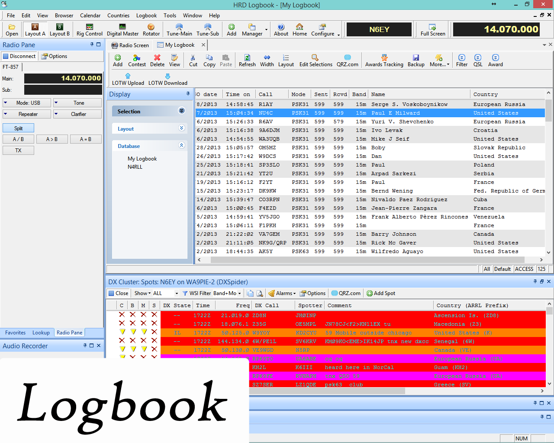The width and height of the screenshot is (554, 443).
Task: Select the N4RLL database
Action: (135, 167)
